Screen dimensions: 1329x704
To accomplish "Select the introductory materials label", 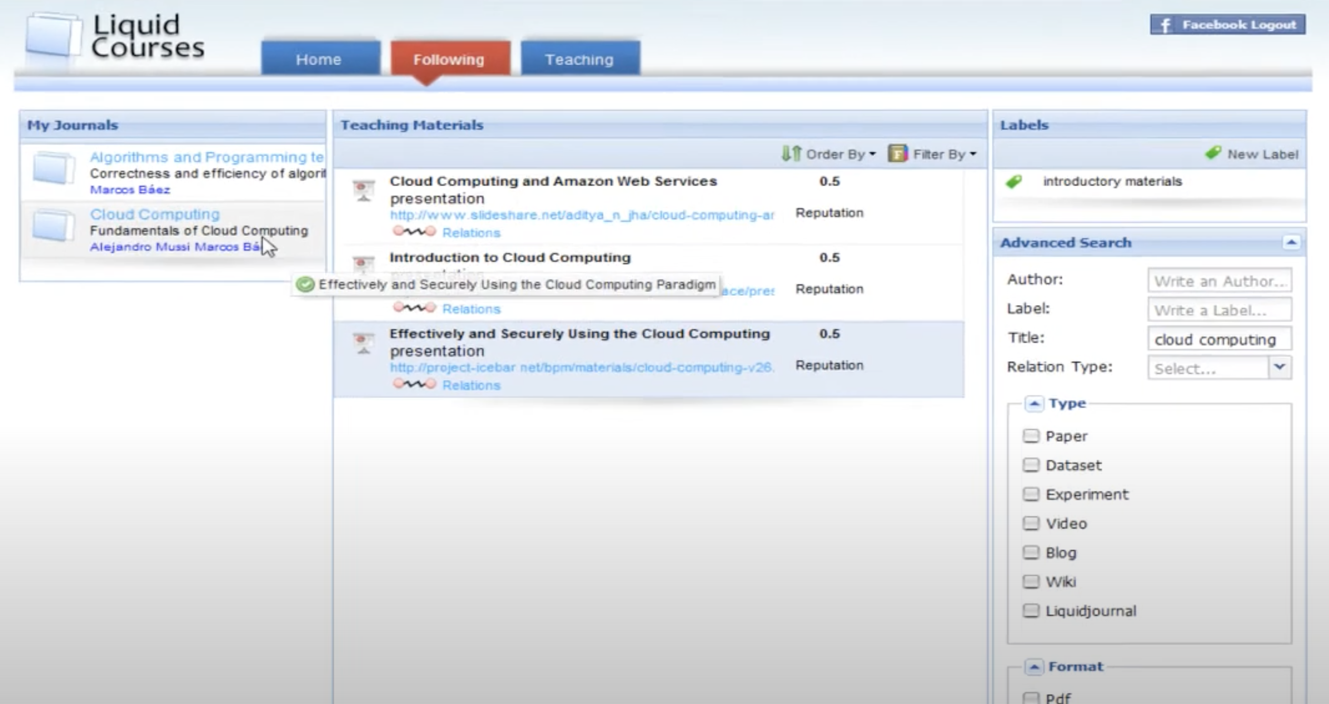I will [1112, 181].
